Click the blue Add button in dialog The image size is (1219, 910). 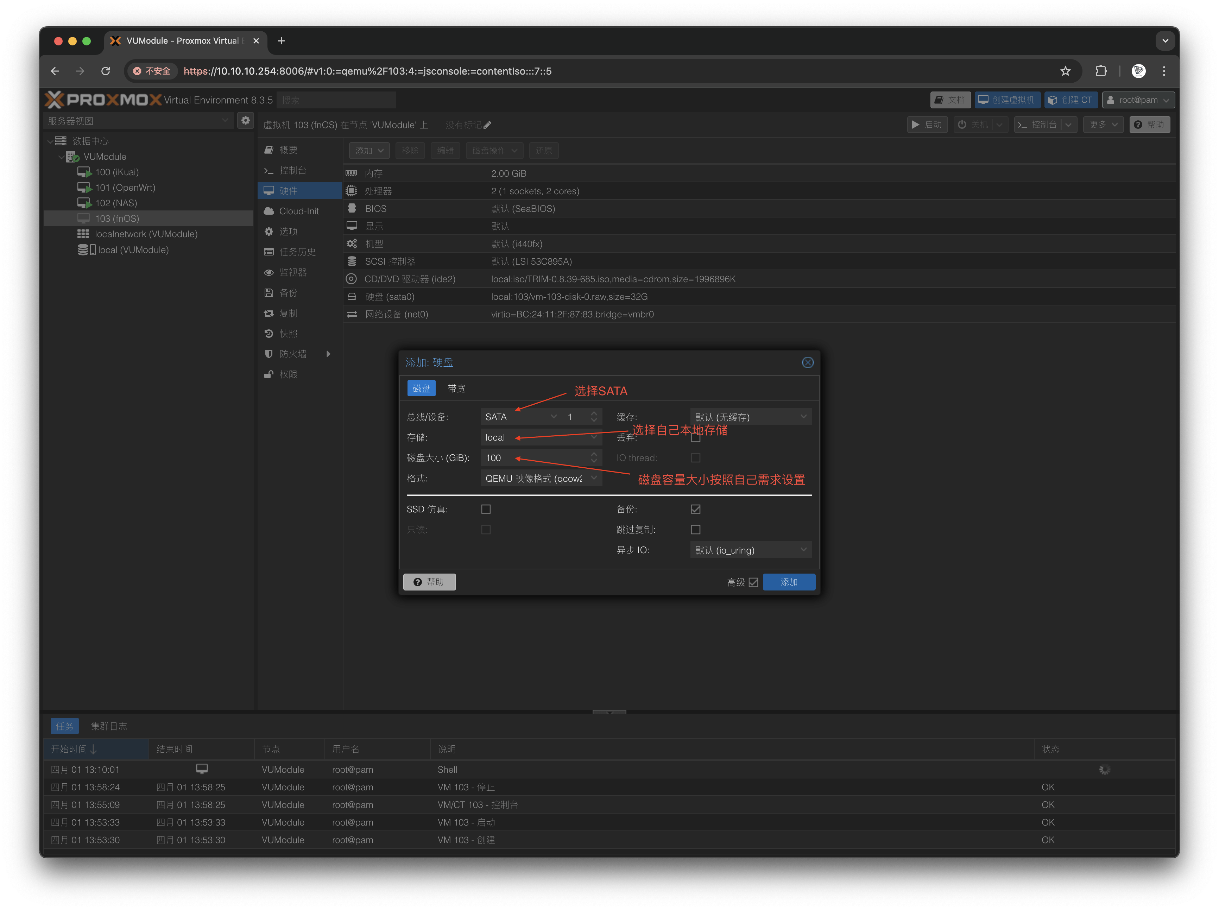[x=788, y=582]
